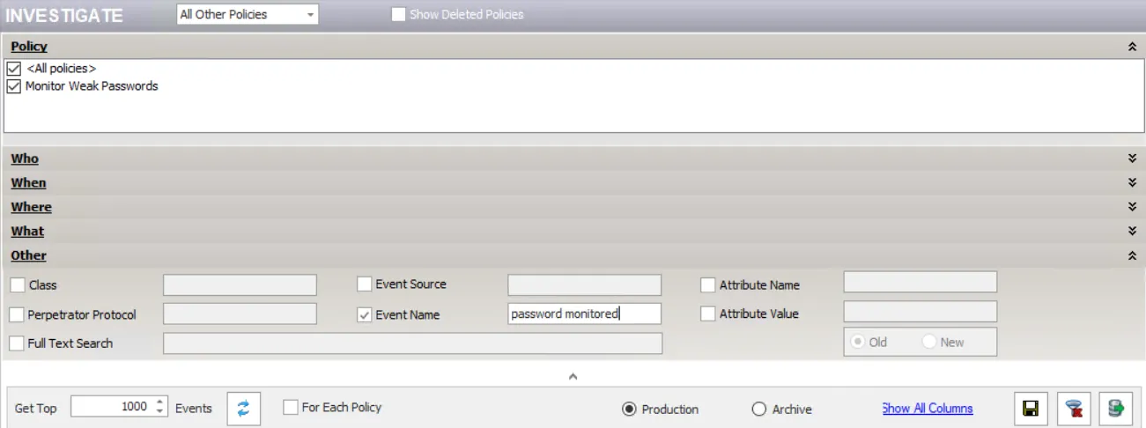This screenshot has height=428, width=1146.
Task: Click the Show All Columns link
Action: point(927,409)
